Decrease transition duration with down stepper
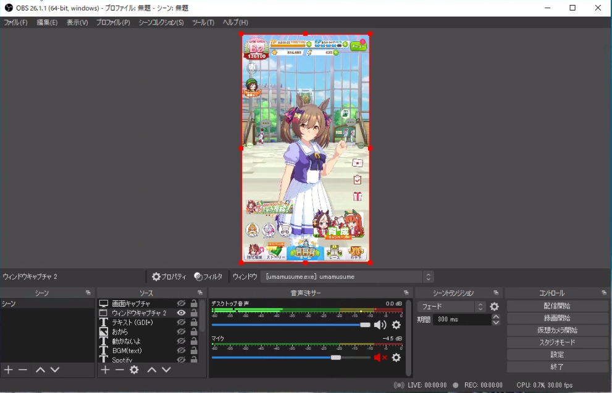The height and width of the screenshot is (393, 612). (496, 323)
